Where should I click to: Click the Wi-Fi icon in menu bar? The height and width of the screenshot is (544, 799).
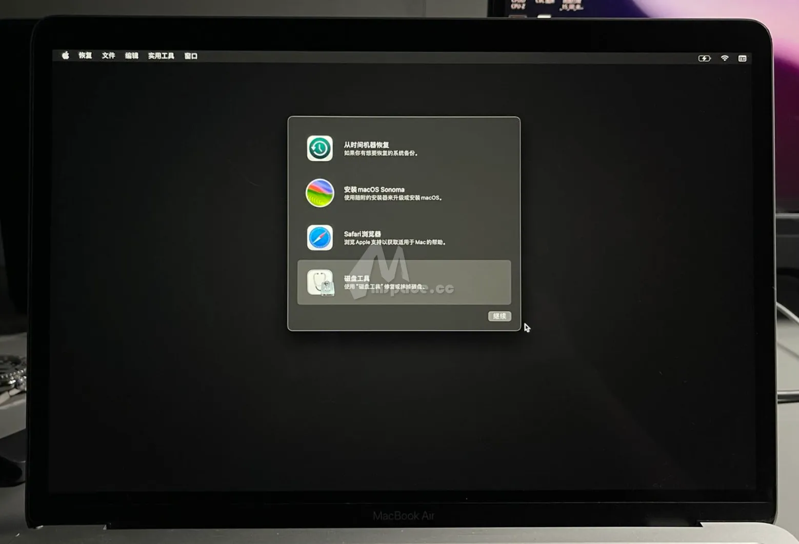[725, 58]
